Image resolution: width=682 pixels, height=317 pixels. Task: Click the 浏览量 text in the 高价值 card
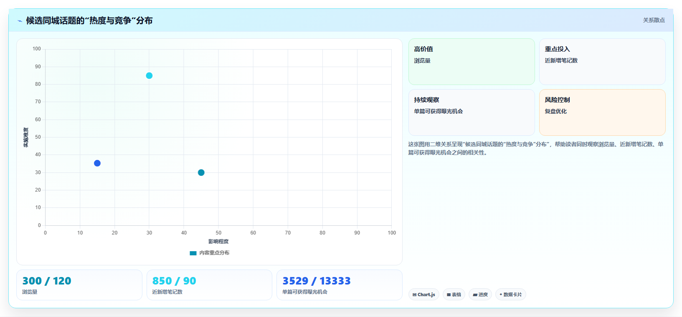click(422, 60)
